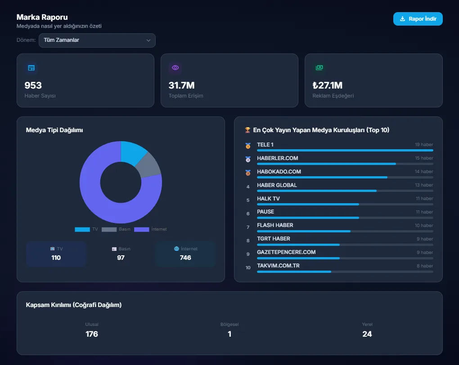Open the Tüm Zamanlar period dropdown

(97, 40)
